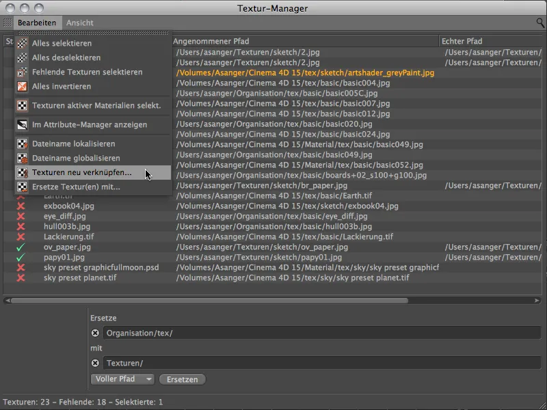Viewport: 547px width, 410px height.
Task: Click the Fehlende Texturen selektieren icon
Action: click(x=23, y=72)
